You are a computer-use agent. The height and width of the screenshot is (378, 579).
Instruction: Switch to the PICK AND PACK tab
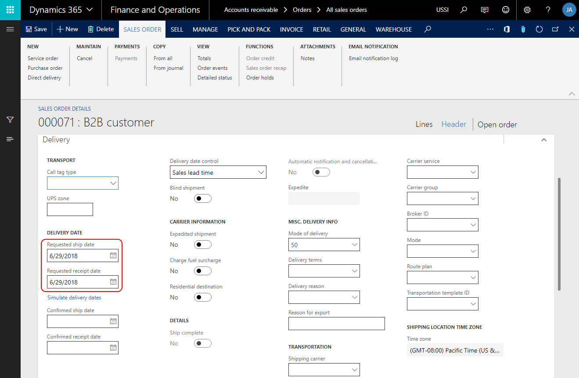coord(249,29)
